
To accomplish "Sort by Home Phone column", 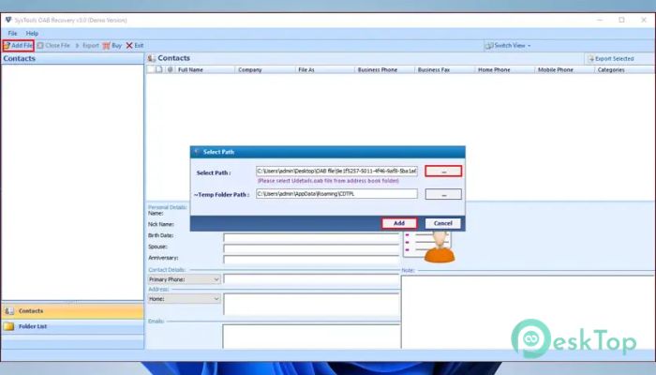I will pos(504,69).
